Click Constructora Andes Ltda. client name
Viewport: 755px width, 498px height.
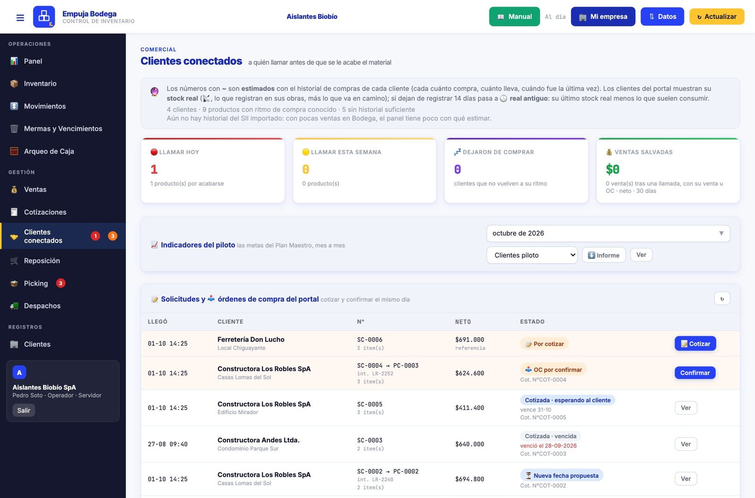coord(259,440)
